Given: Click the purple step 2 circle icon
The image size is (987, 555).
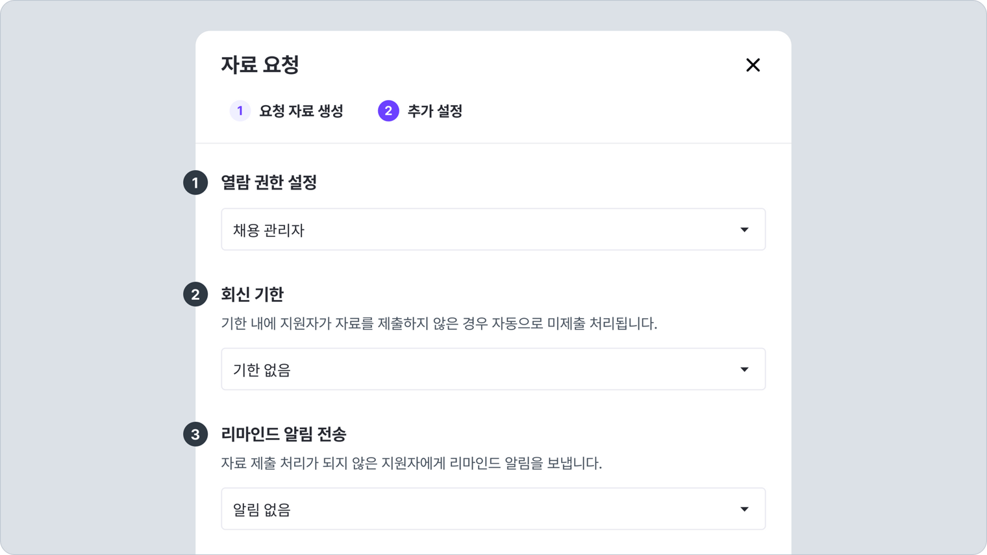Looking at the screenshot, I should (388, 111).
